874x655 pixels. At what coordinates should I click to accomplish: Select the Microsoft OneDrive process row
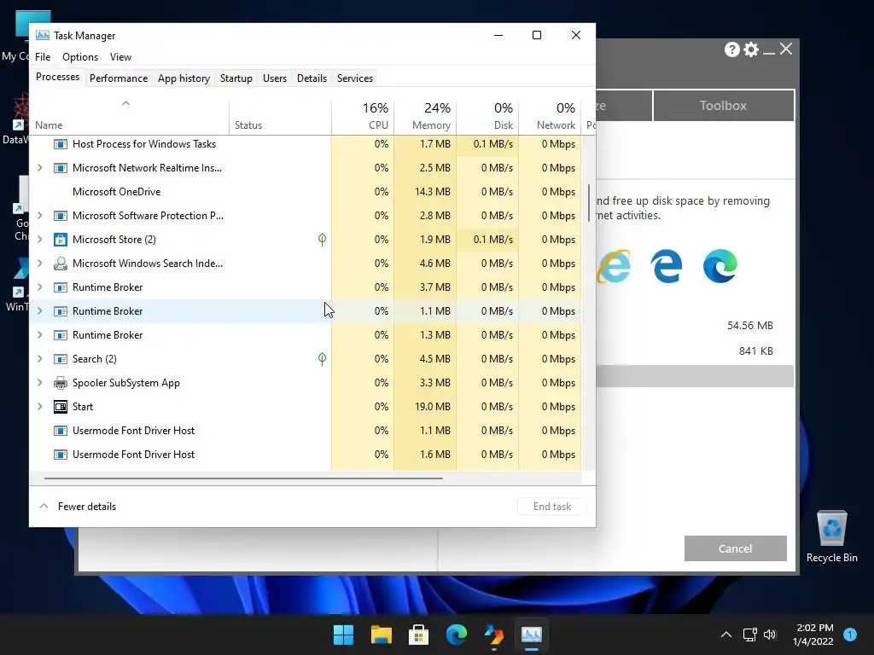click(306, 192)
